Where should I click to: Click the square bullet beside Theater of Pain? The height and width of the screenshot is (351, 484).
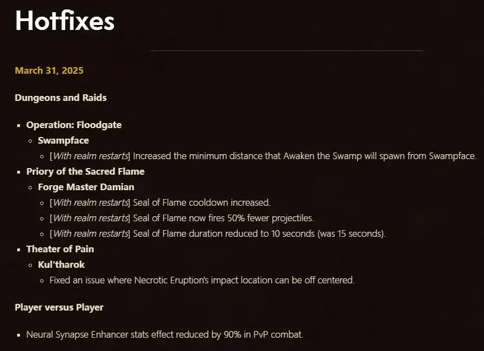coord(19,250)
